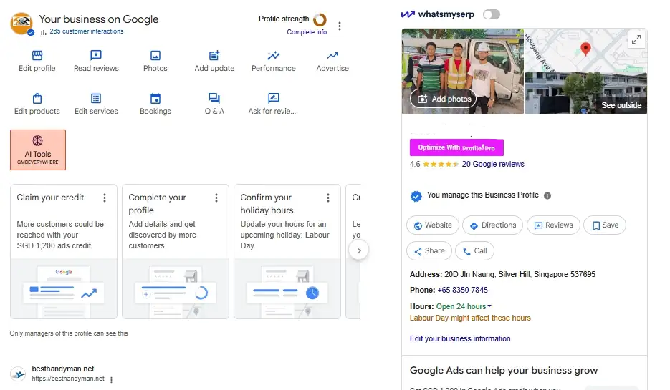Open Advertise trend icon
The height and width of the screenshot is (390, 670).
[x=332, y=55]
